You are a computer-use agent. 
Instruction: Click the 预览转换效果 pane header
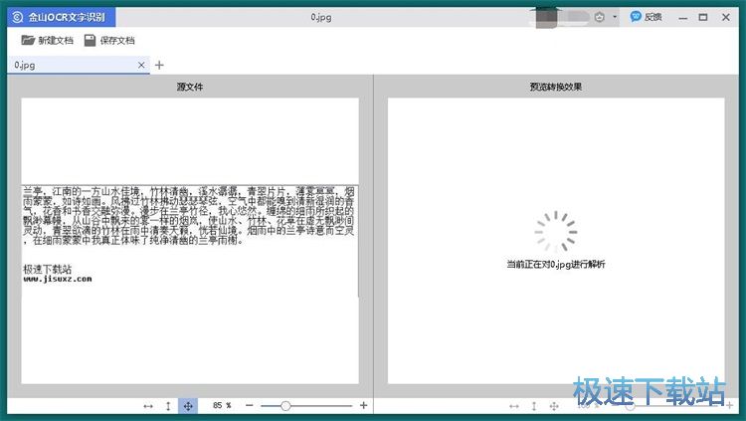pos(556,87)
